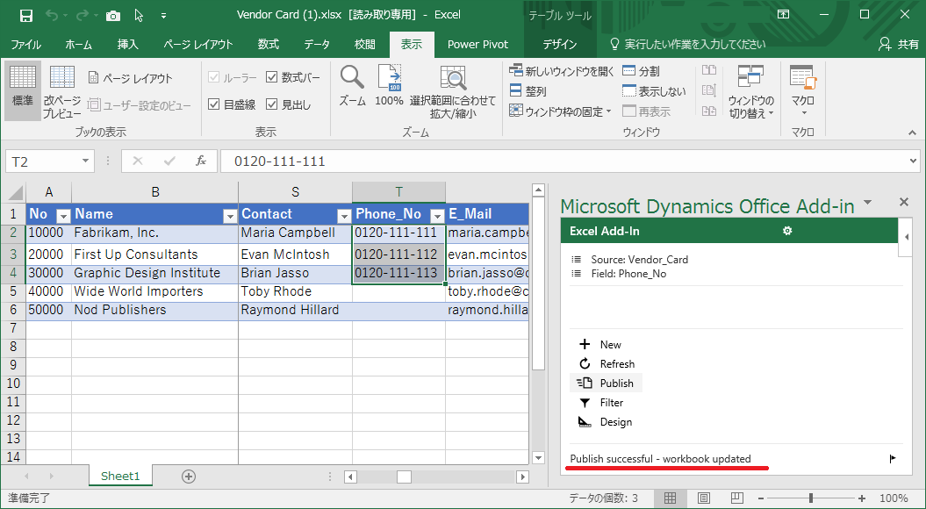
Task: Create a New record in the add-in
Action: point(599,344)
